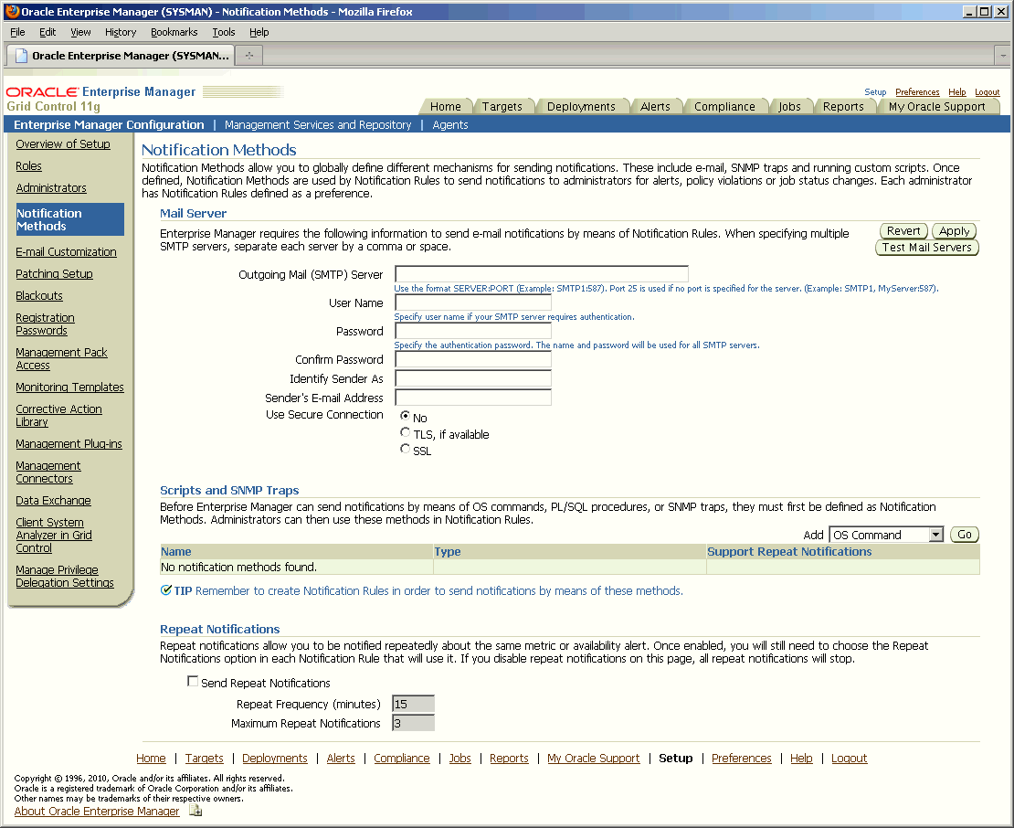Image resolution: width=1014 pixels, height=828 pixels.
Task: Select the SSL radio button
Action: click(x=405, y=449)
